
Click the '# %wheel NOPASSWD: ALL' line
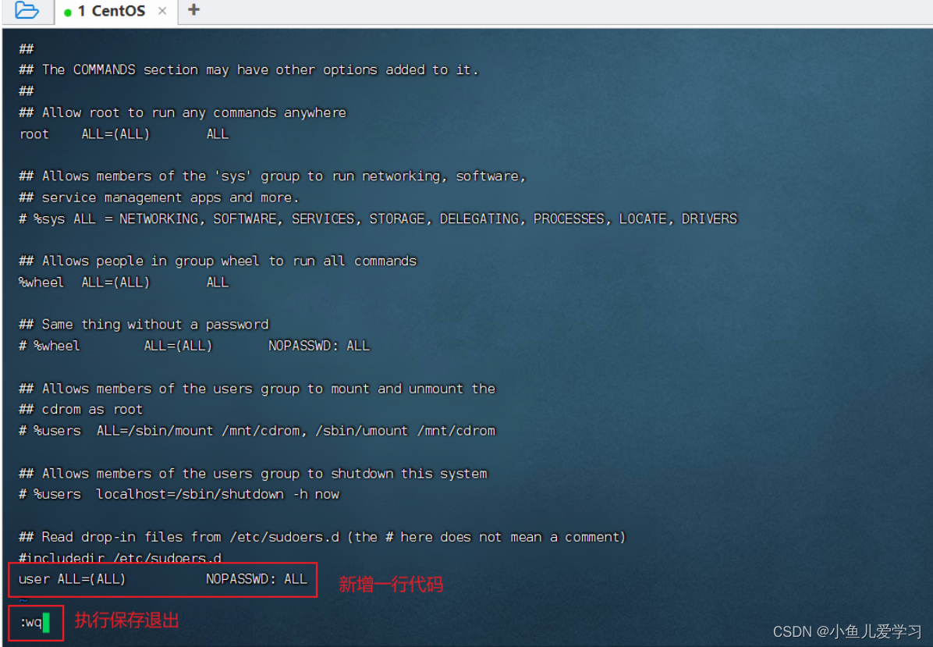pos(194,346)
